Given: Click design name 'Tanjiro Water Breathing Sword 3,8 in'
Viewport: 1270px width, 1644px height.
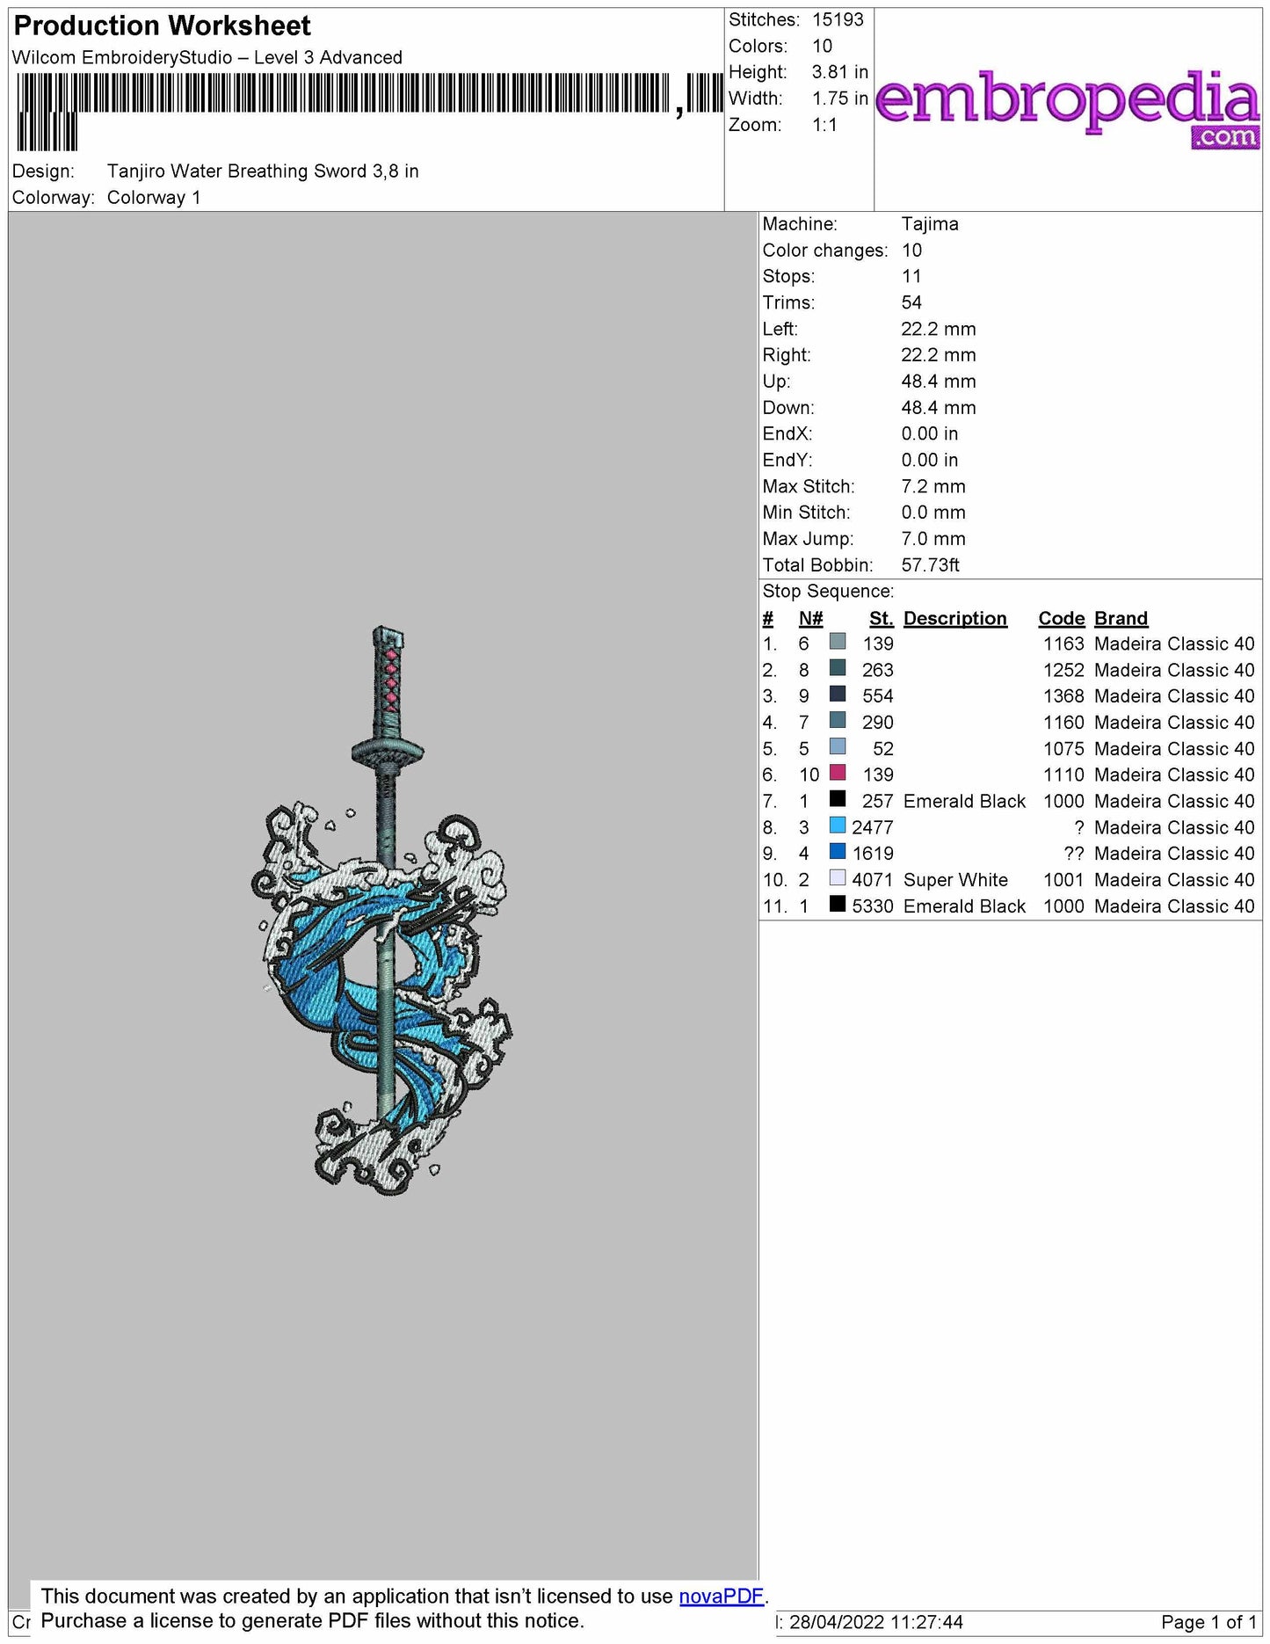Looking at the screenshot, I should tap(263, 171).
